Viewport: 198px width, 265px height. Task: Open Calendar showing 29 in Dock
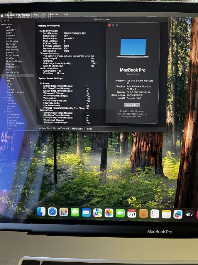tap(132, 213)
